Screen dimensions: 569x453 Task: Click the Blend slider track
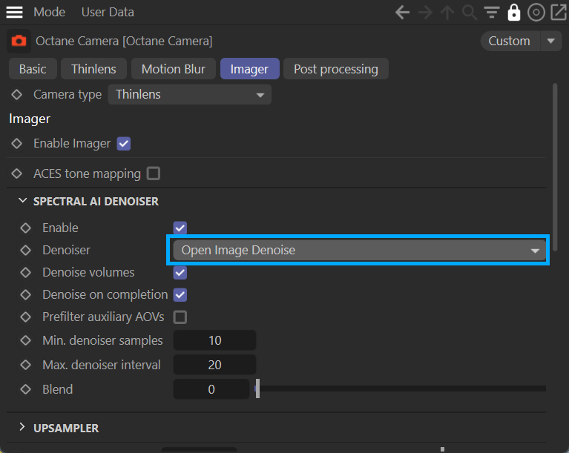401,388
